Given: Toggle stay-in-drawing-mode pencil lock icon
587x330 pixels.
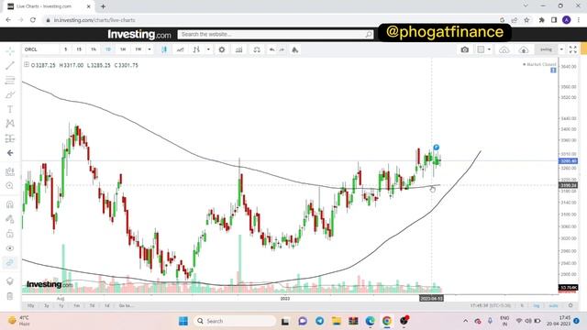Looking at the screenshot, I should (x=10, y=219).
